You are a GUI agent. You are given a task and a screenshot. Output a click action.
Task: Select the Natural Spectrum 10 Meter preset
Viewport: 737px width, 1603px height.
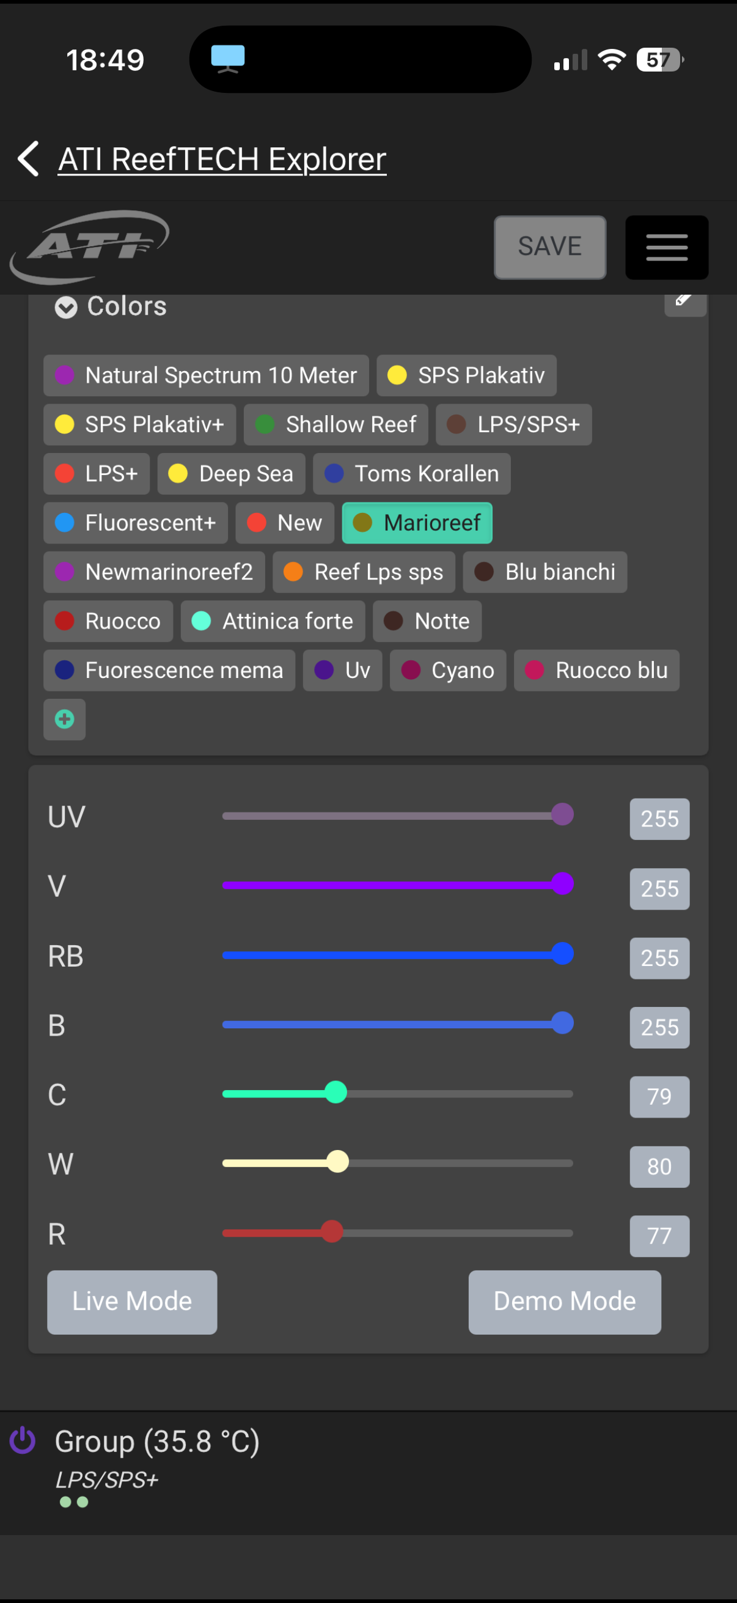click(x=206, y=375)
